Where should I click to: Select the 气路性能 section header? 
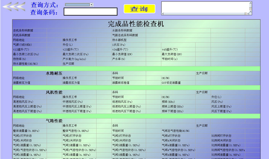point(54,121)
